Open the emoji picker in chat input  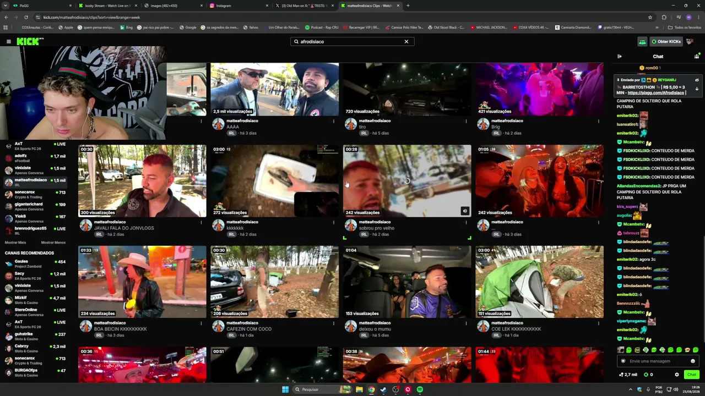693,361
